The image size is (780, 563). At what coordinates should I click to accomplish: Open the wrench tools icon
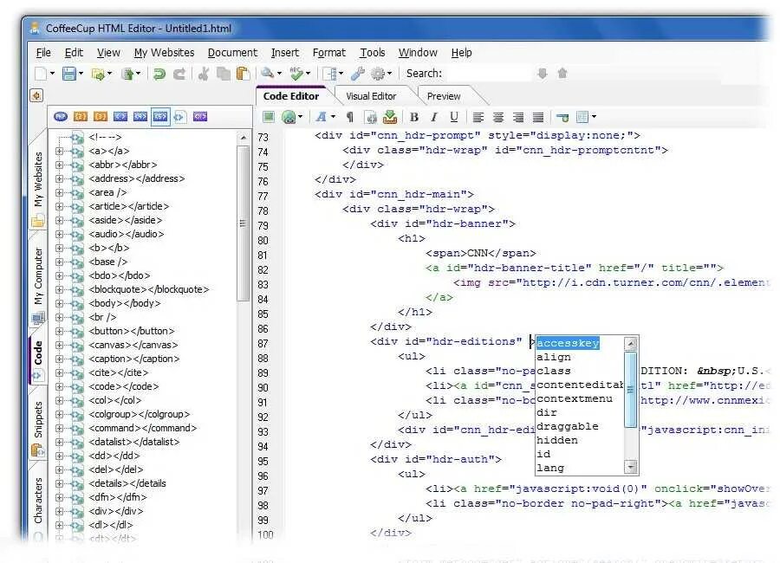click(358, 74)
